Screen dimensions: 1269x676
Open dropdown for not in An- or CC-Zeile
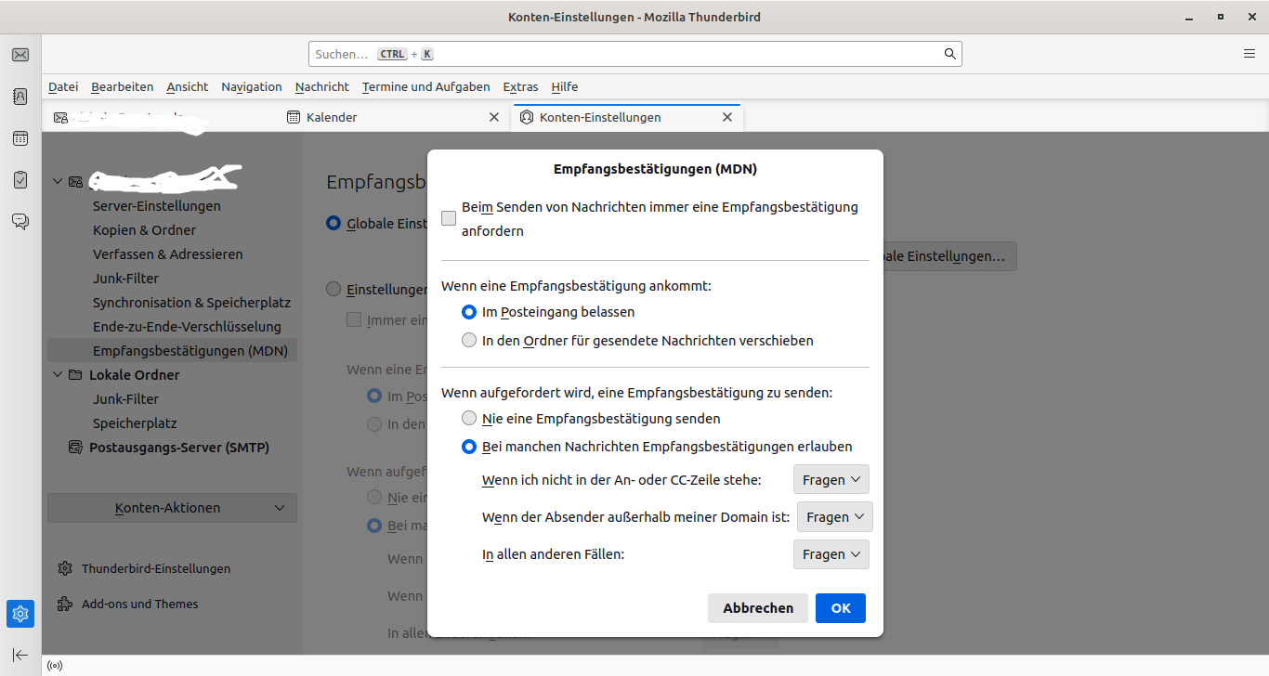point(831,480)
